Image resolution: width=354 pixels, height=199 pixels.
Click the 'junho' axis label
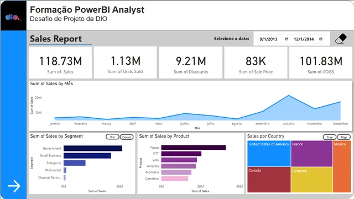pyautogui.click(x=184, y=124)
